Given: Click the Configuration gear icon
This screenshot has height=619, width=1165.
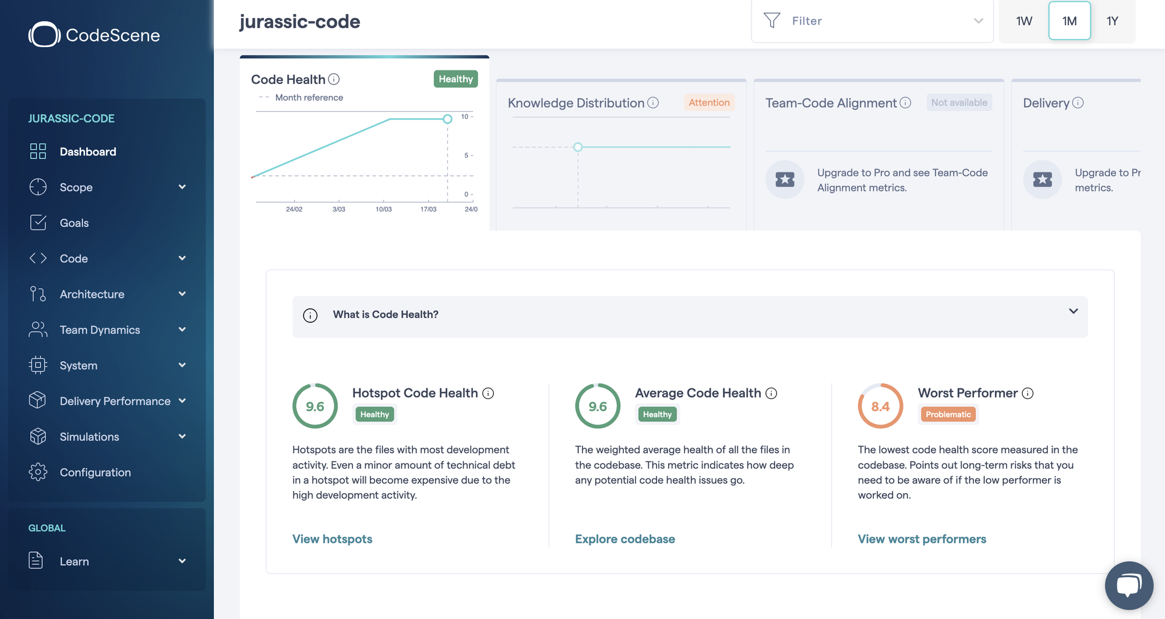Looking at the screenshot, I should pos(38,472).
